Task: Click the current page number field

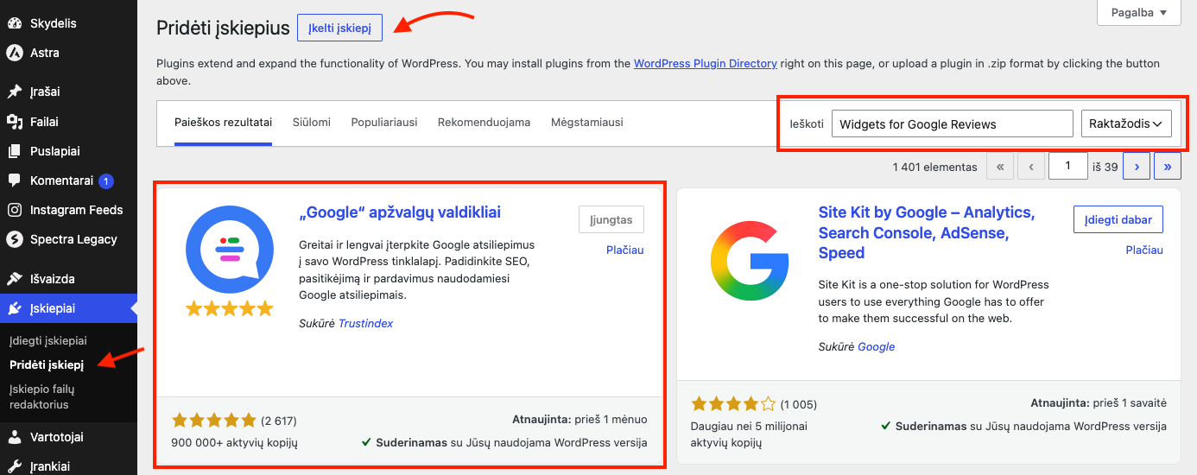Action: tap(1068, 166)
